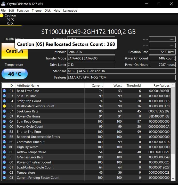This screenshot has height=185, width=178.
Task: Click the status icon for High Fly Writes
Action: coord(4,147)
